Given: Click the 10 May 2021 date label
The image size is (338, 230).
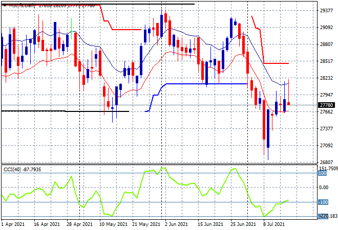Looking at the screenshot, I should (x=113, y=224).
